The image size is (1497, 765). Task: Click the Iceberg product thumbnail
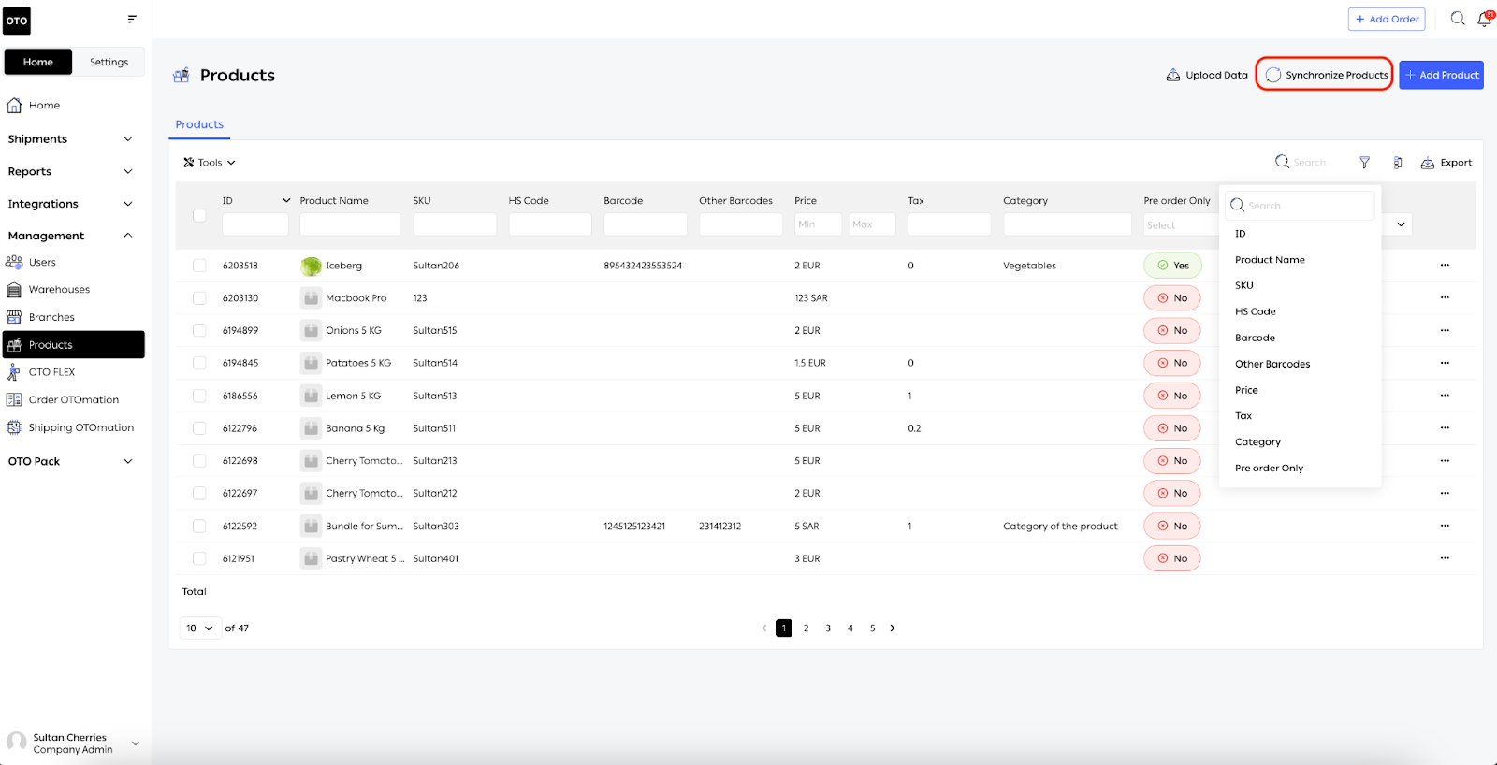(311, 266)
